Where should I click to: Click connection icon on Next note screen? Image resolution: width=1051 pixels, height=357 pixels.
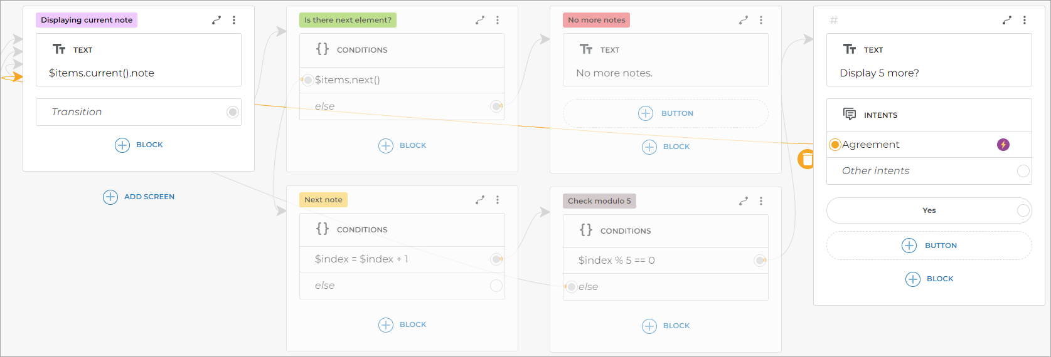pos(480,200)
